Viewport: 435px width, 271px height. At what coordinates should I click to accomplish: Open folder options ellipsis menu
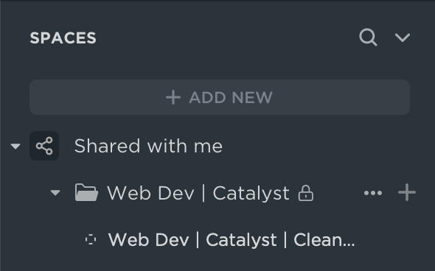pos(373,193)
